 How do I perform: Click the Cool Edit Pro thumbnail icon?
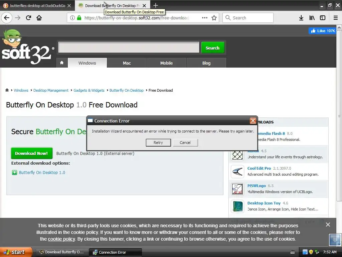pyautogui.click(x=237, y=172)
